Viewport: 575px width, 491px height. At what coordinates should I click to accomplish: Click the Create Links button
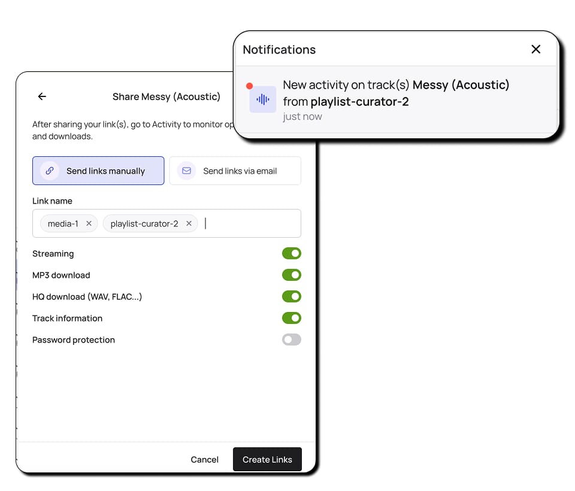point(267,459)
